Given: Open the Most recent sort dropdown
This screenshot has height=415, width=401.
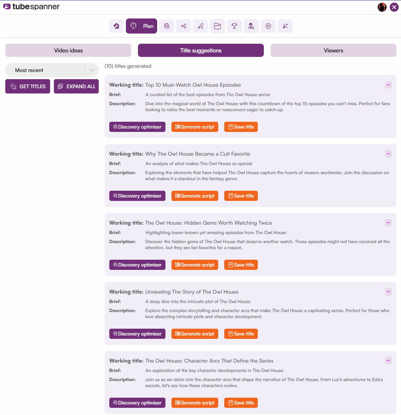Looking at the screenshot, I should 52,70.
